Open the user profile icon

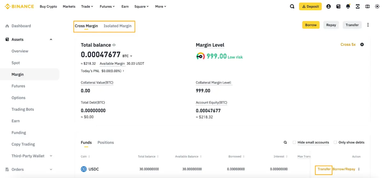[x=328, y=6]
